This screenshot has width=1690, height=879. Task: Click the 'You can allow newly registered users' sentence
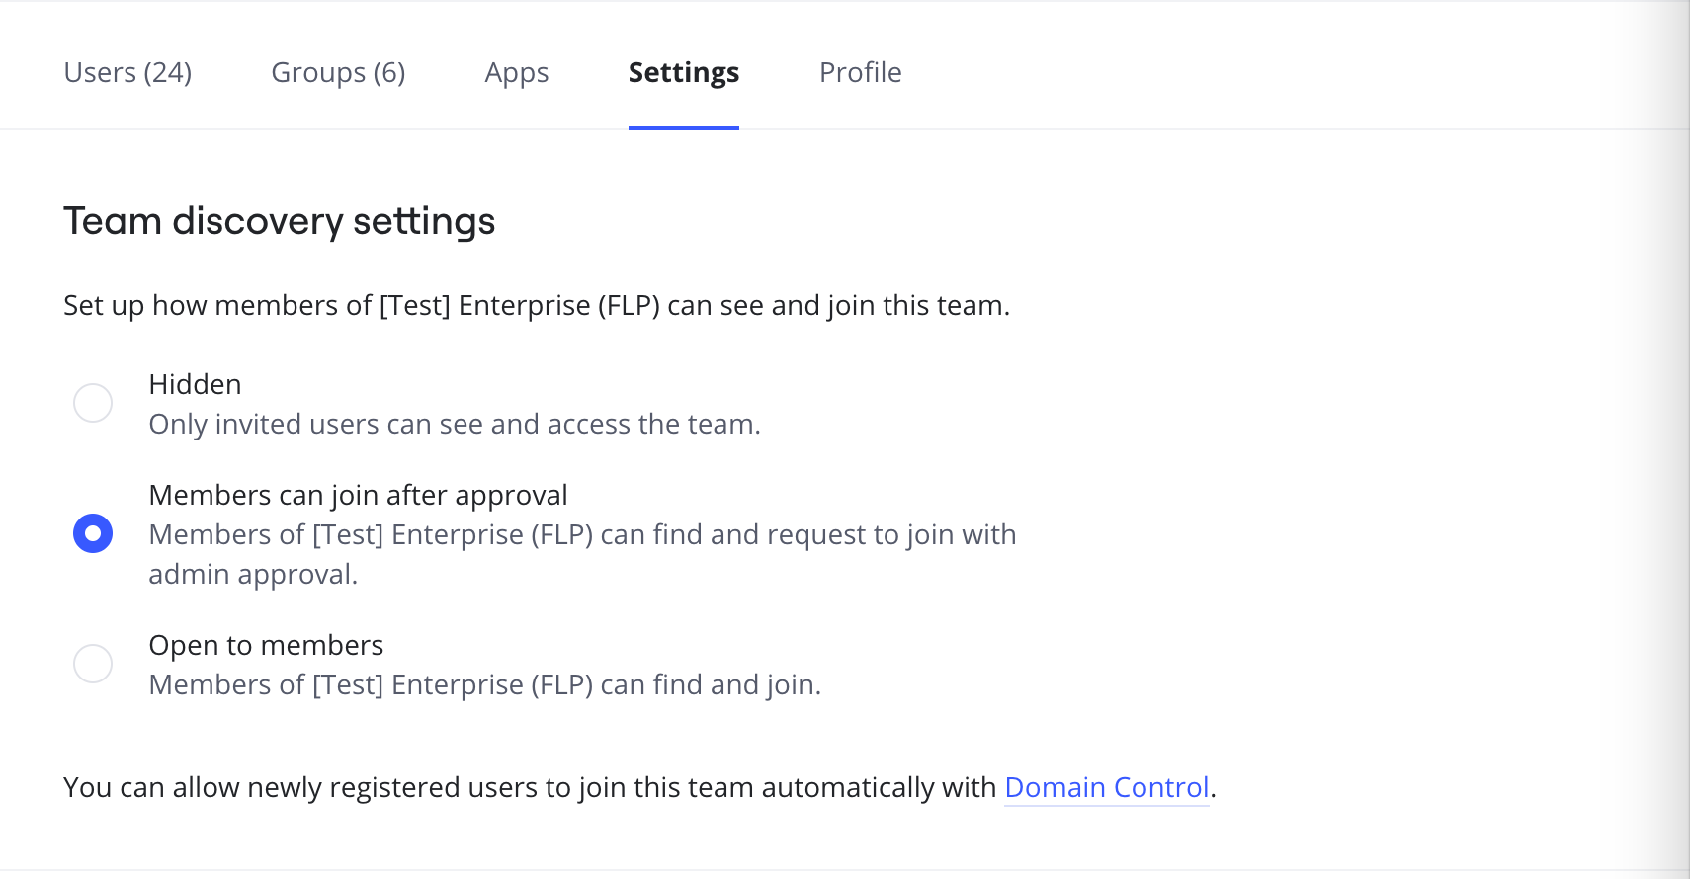(529, 787)
